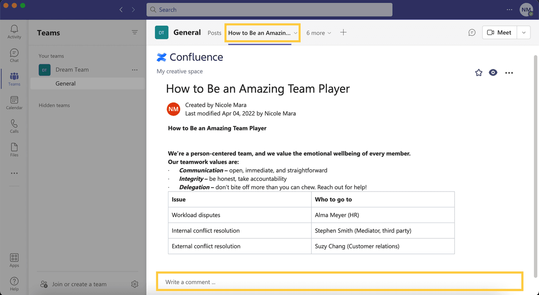The width and height of the screenshot is (539, 295).
Task: Expand the How to Be an Amazing tab dropdown
Action: (294, 32)
